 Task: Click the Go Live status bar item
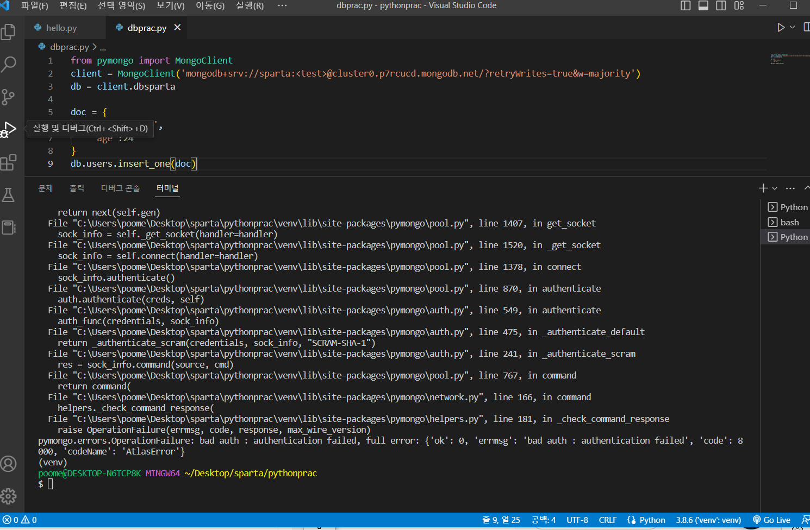771,520
